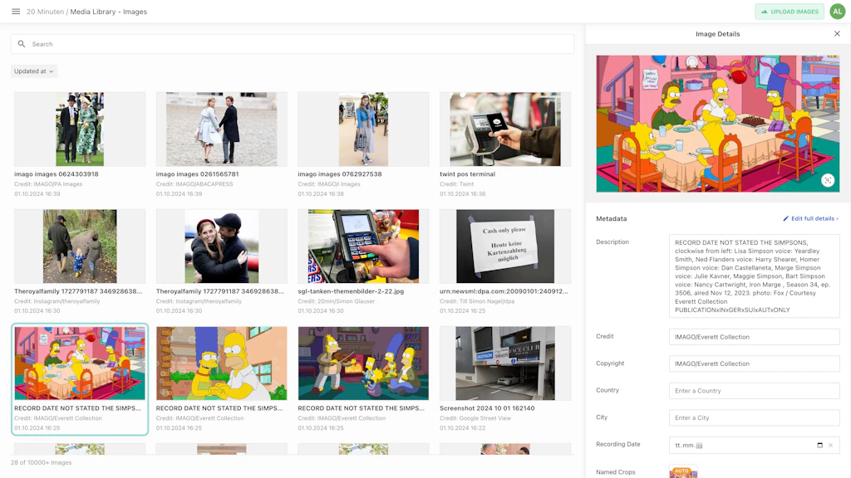Expand the Updated at sort dropdown

tap(33, 71)
